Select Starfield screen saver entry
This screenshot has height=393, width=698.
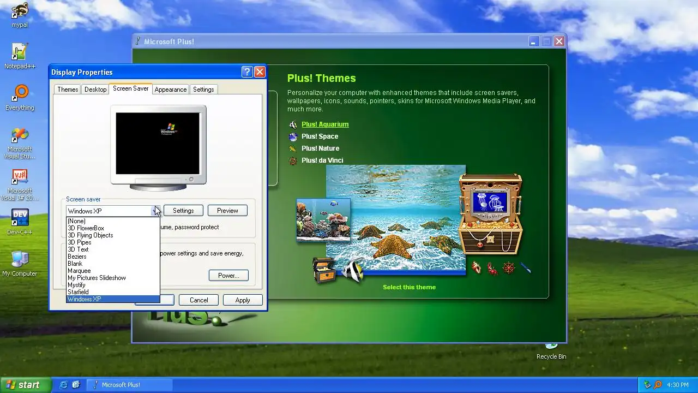click(113, 292)
